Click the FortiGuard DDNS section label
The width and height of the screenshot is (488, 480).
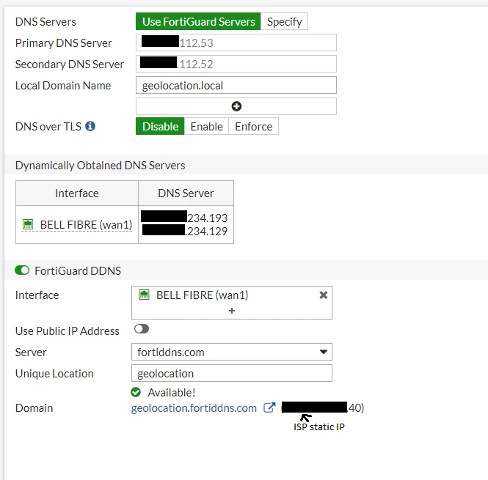tap(78, 270)
